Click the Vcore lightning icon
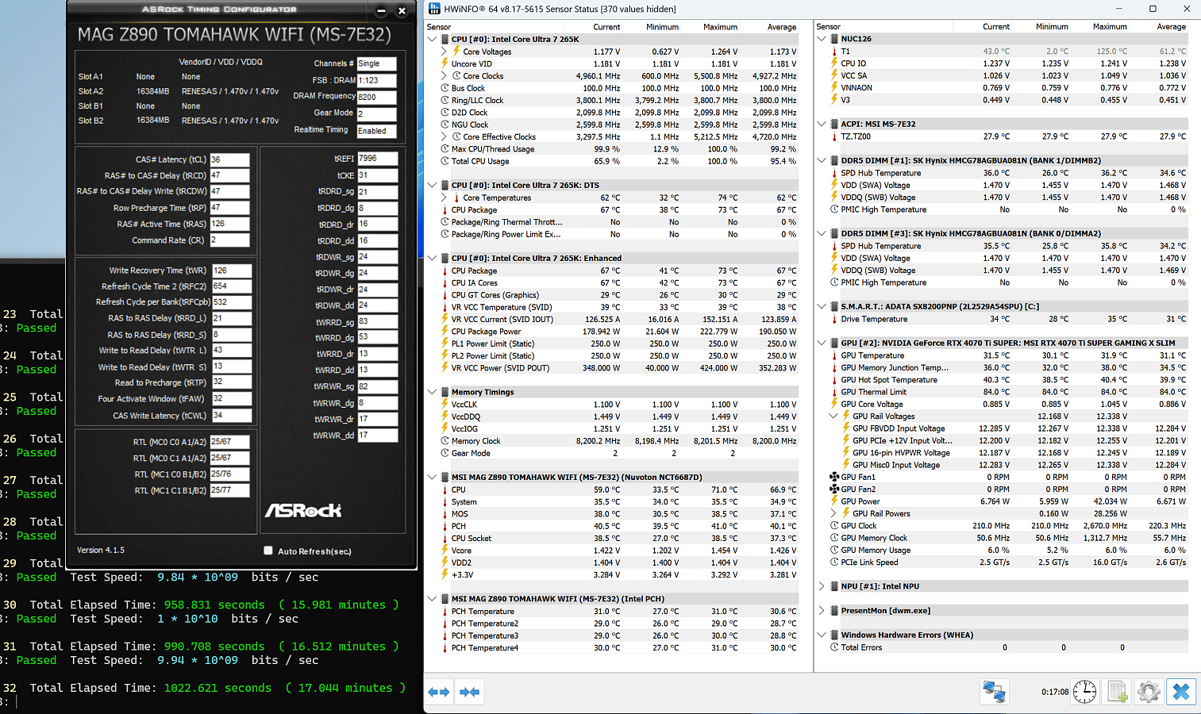 click(445, 551)
